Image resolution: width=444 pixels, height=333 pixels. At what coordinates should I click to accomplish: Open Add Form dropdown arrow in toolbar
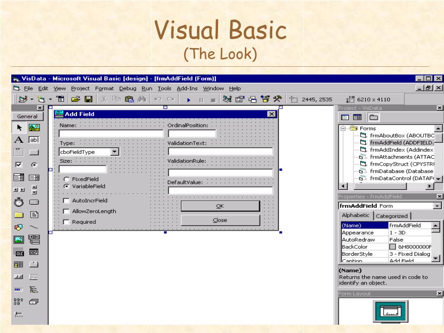50,99
